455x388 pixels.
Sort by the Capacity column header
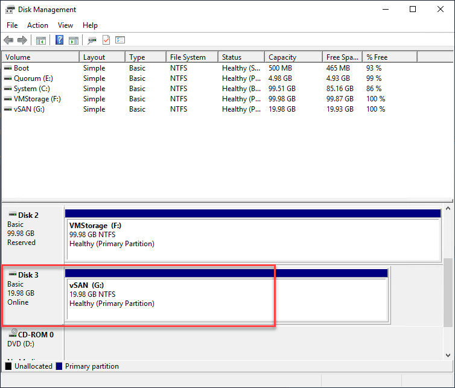click(x=294, y=57)
